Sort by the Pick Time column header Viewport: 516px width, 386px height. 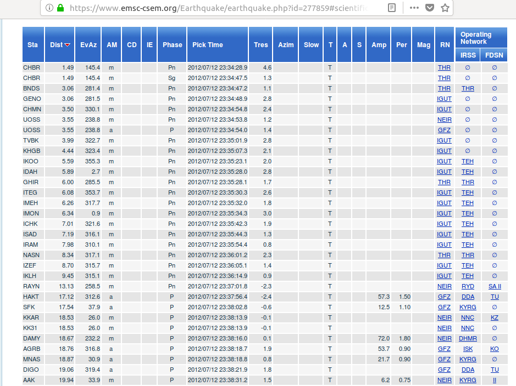pos(208,45)
